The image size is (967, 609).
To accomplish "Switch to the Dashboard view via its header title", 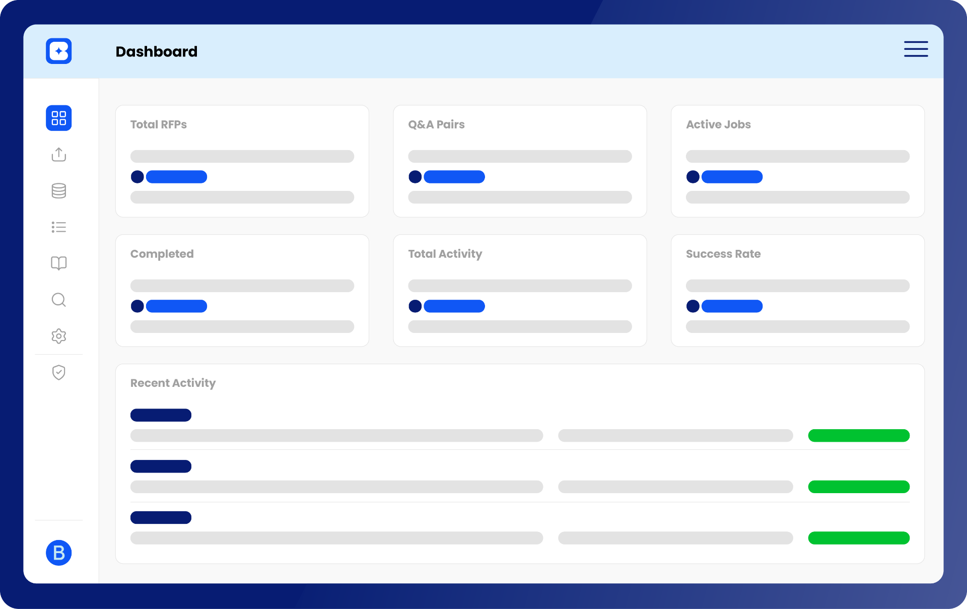I will pos(157,51).
